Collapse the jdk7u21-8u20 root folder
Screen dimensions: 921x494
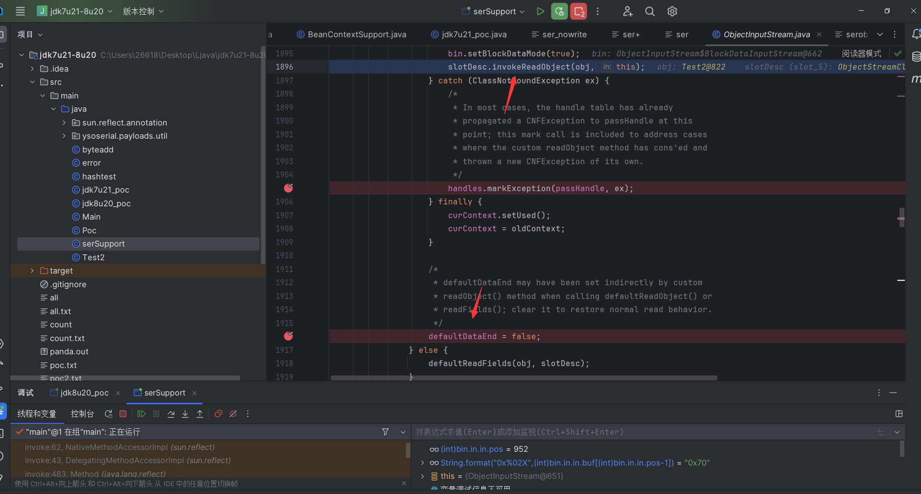22,55
